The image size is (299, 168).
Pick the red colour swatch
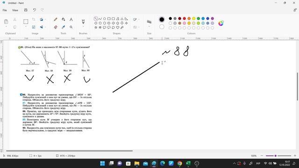point(185,19)
